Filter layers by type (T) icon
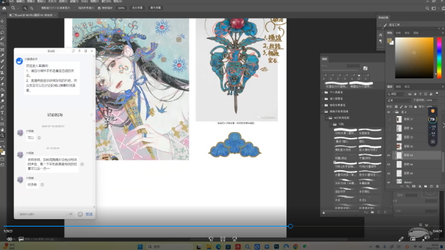This screenshot has width=445, height=250. pyautogui.click(x=420, y=94)
